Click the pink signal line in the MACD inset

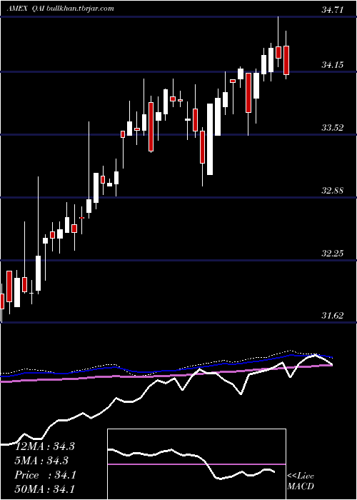point(196,464)
